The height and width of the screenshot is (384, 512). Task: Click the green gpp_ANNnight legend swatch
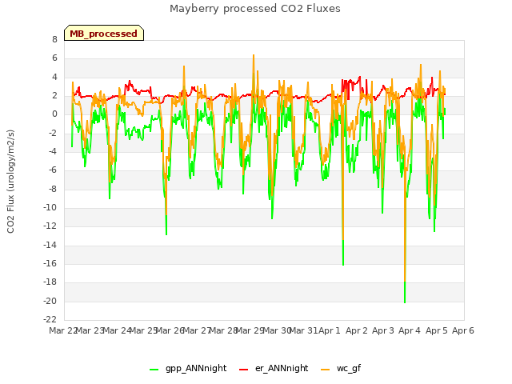click(154, 370)
